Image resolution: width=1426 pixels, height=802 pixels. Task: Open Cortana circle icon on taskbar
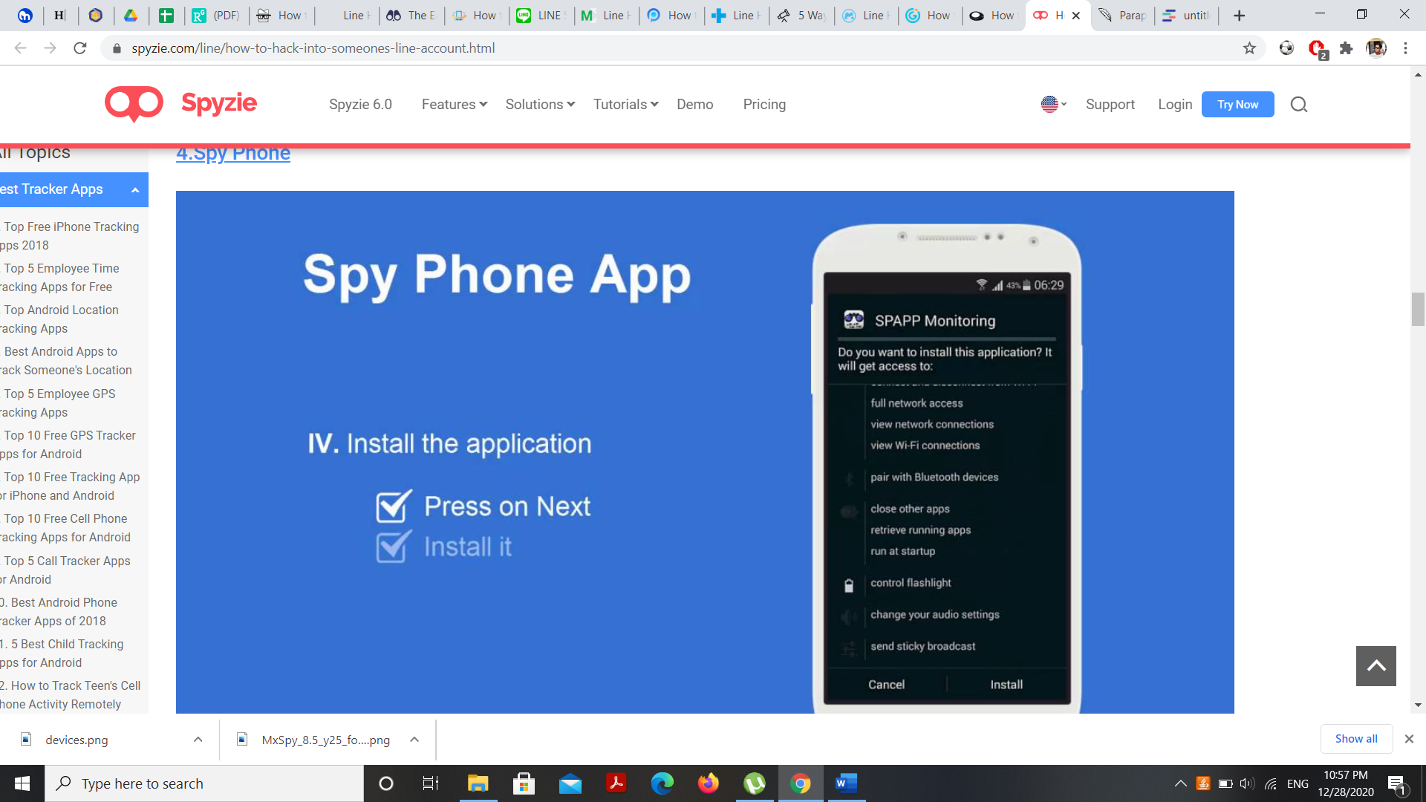click(x=385, y=783)
